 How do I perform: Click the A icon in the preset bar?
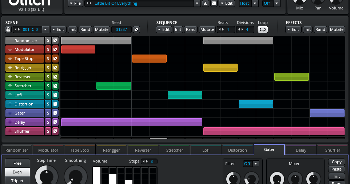pos(205,3)
